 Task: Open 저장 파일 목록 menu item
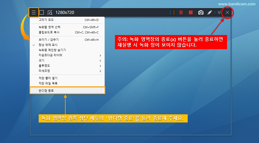tap(67, 84)
